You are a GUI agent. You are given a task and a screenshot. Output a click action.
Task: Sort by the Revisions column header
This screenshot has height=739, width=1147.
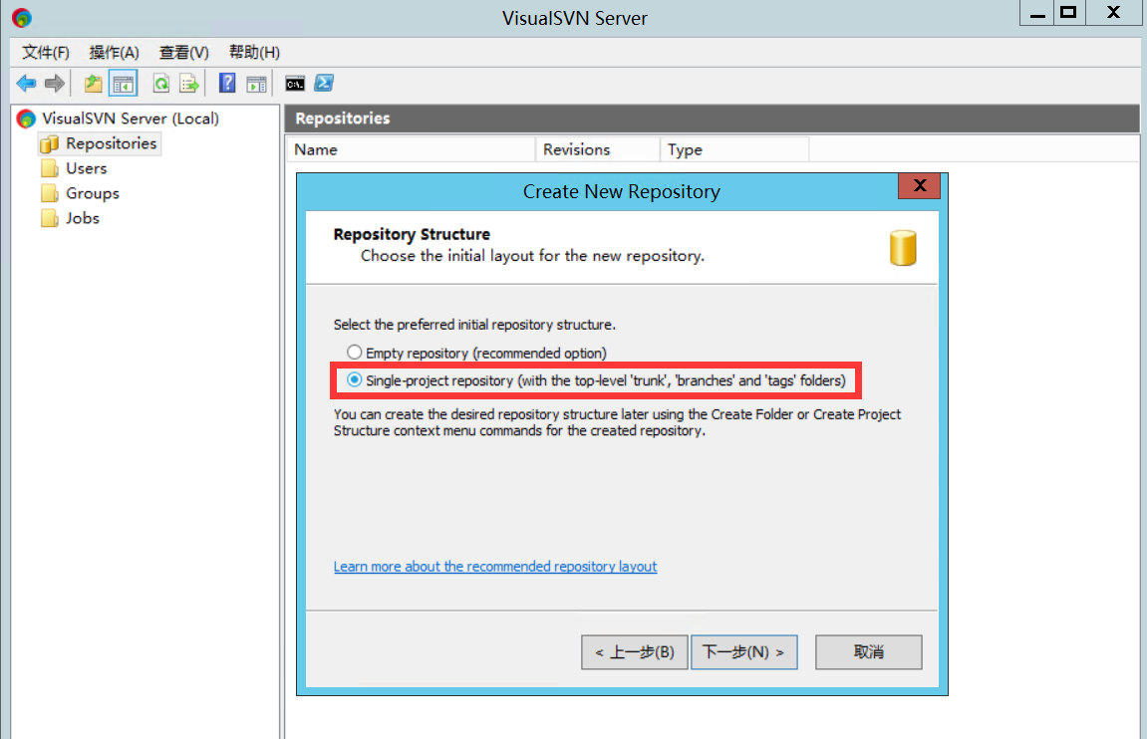point(598,149)
